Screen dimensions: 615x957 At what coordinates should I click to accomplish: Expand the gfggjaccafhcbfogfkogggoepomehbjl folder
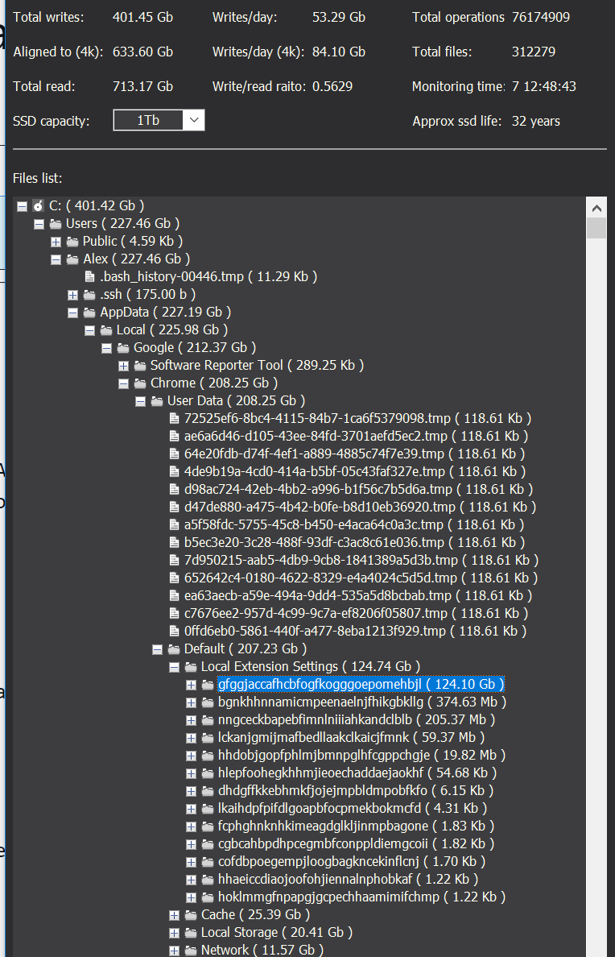coord(191,685)
